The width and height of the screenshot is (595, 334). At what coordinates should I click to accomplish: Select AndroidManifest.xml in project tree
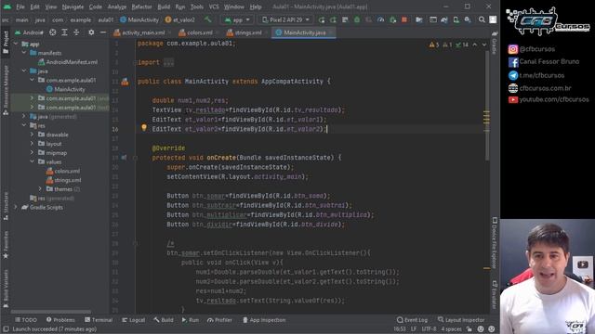point(68,62)
